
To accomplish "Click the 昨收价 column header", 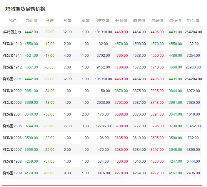I will [x=139, y=21].
